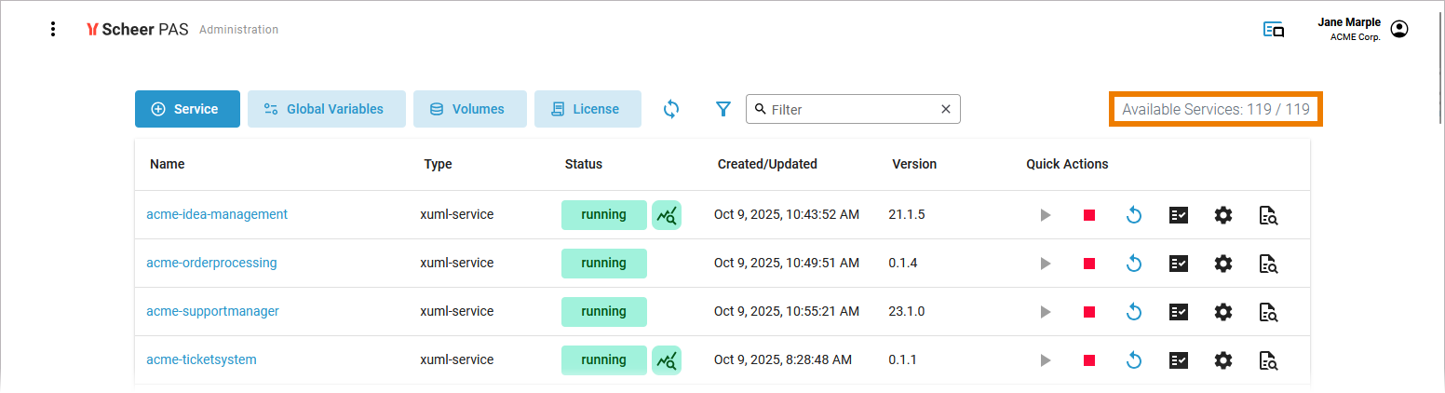This screenshot has height=393, width=1445.
Task: Open analytics badge for acme-idea-management
Action: pos(667,215)
